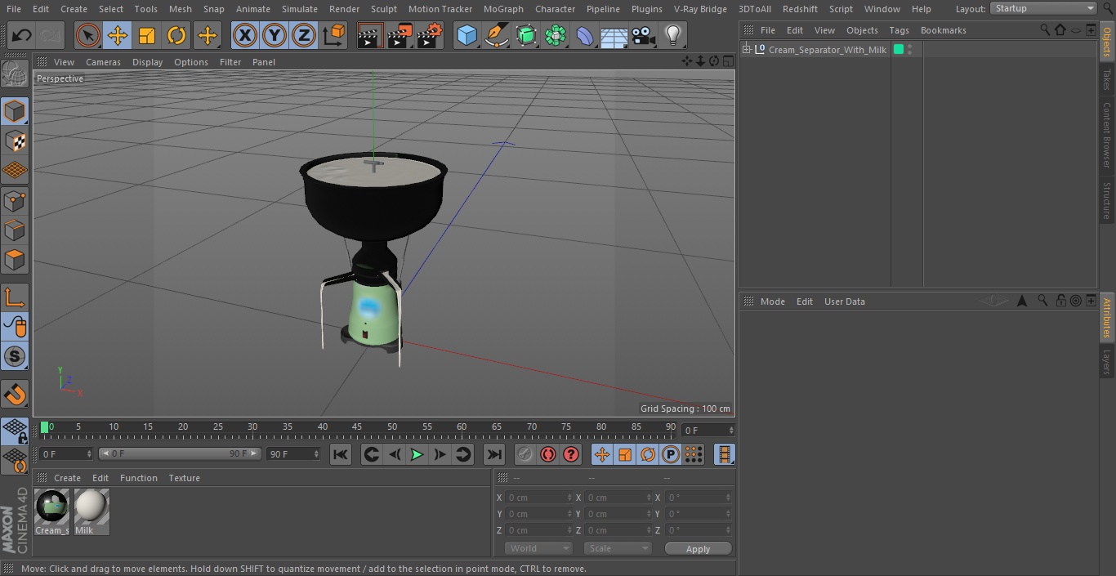
Task: Go to end of animation
Action: pos(494,454)
